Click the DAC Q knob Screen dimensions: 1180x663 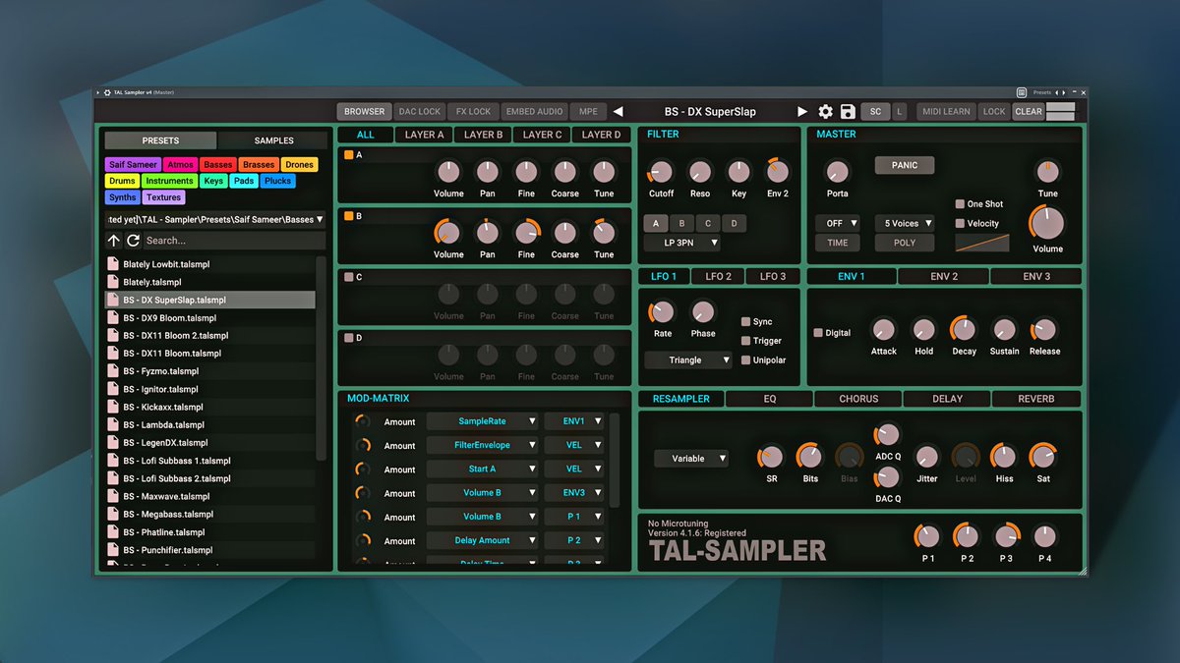[x=888, y=477]
